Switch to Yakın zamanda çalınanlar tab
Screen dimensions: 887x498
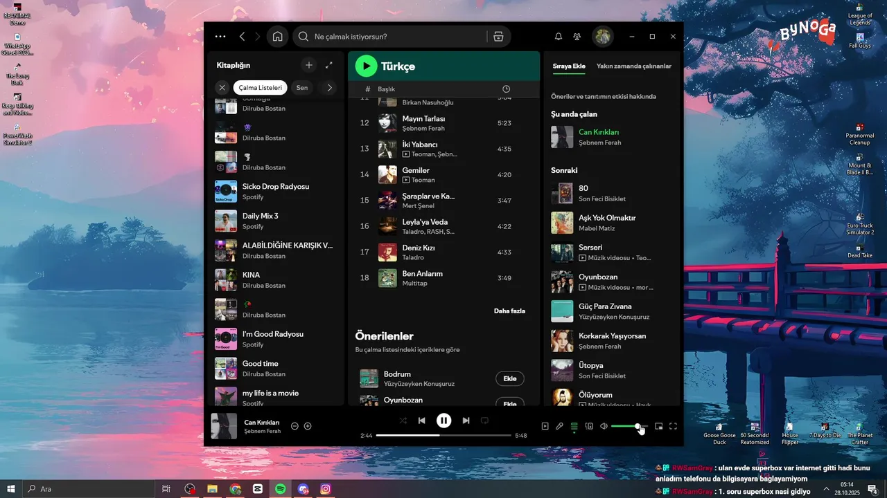tap(634, 66)
